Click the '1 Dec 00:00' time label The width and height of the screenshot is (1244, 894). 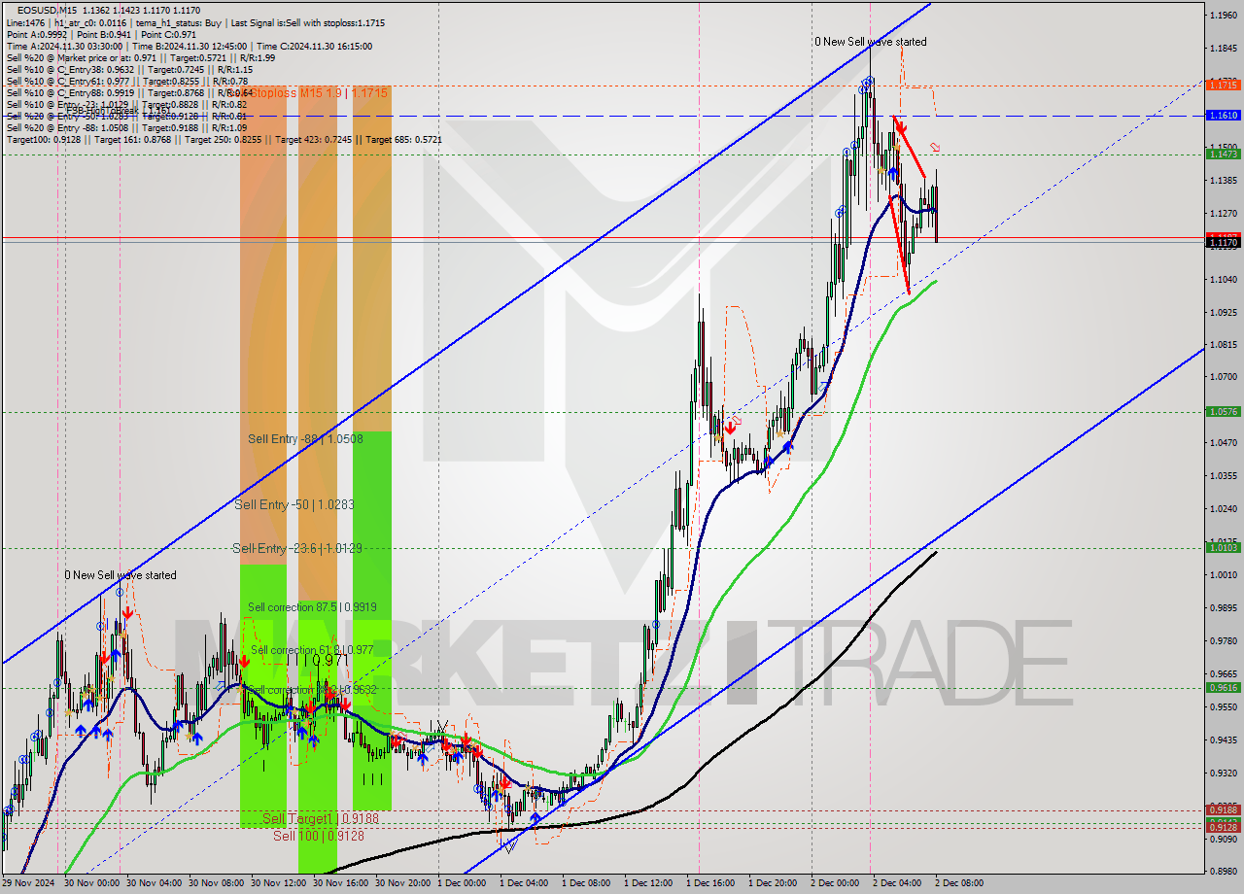pos(462,883)
